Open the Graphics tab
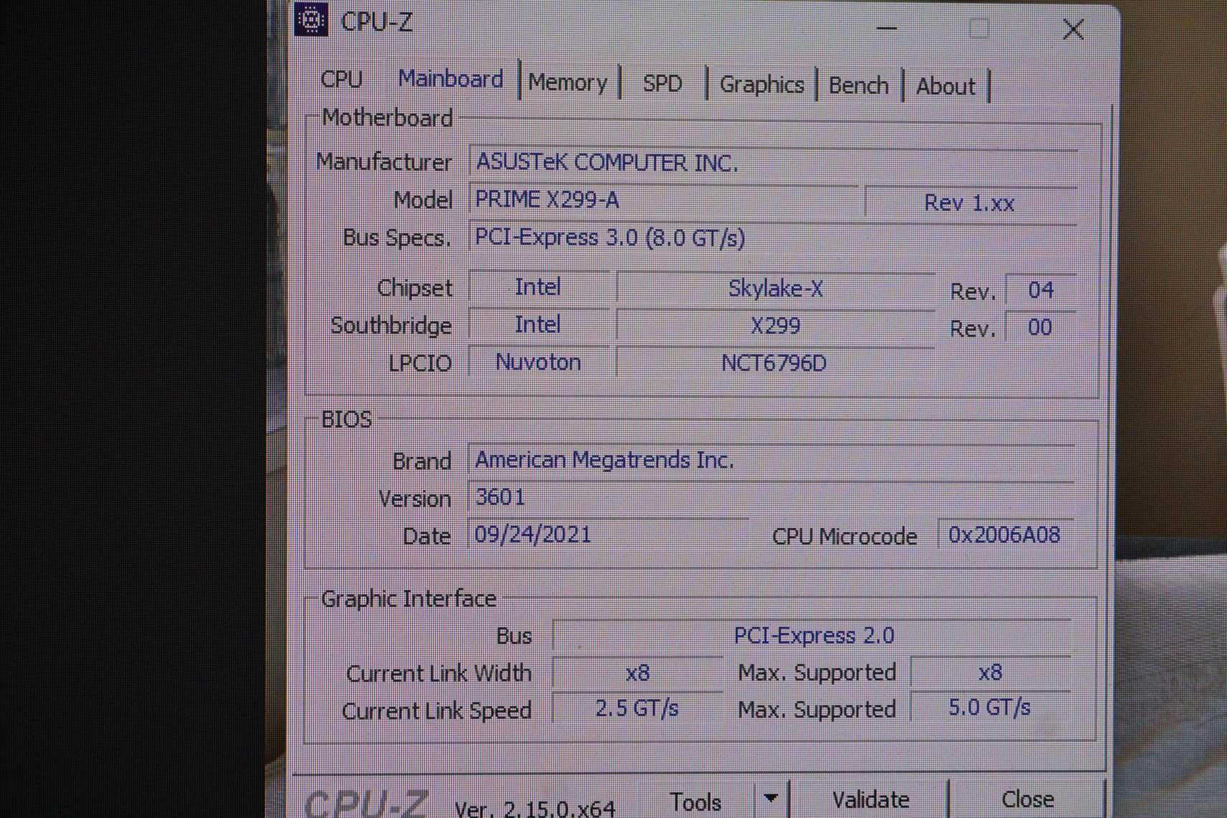1227x818 pixels. click(x=761, y=85)
